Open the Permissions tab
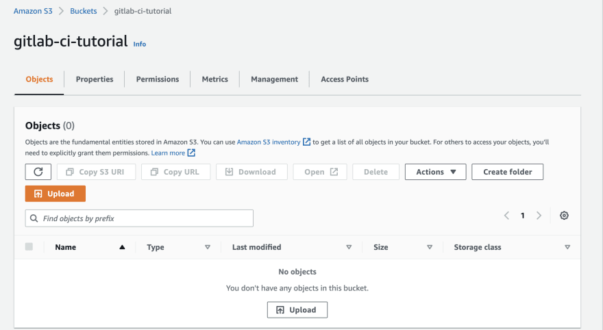603x330 pixels. 158,79
